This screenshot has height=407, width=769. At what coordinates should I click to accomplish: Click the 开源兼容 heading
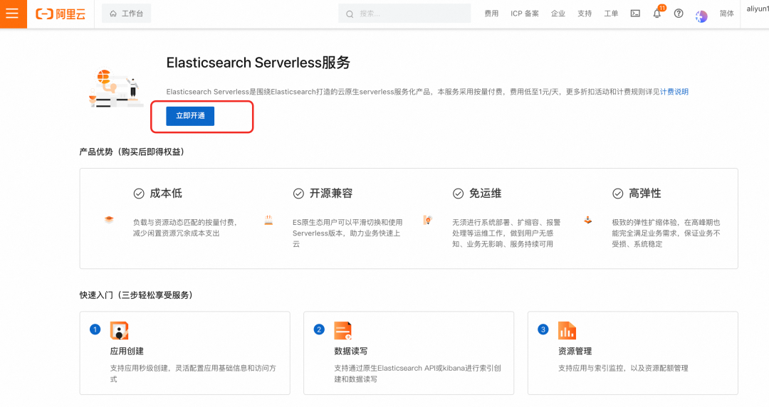(x=331, y=194)
